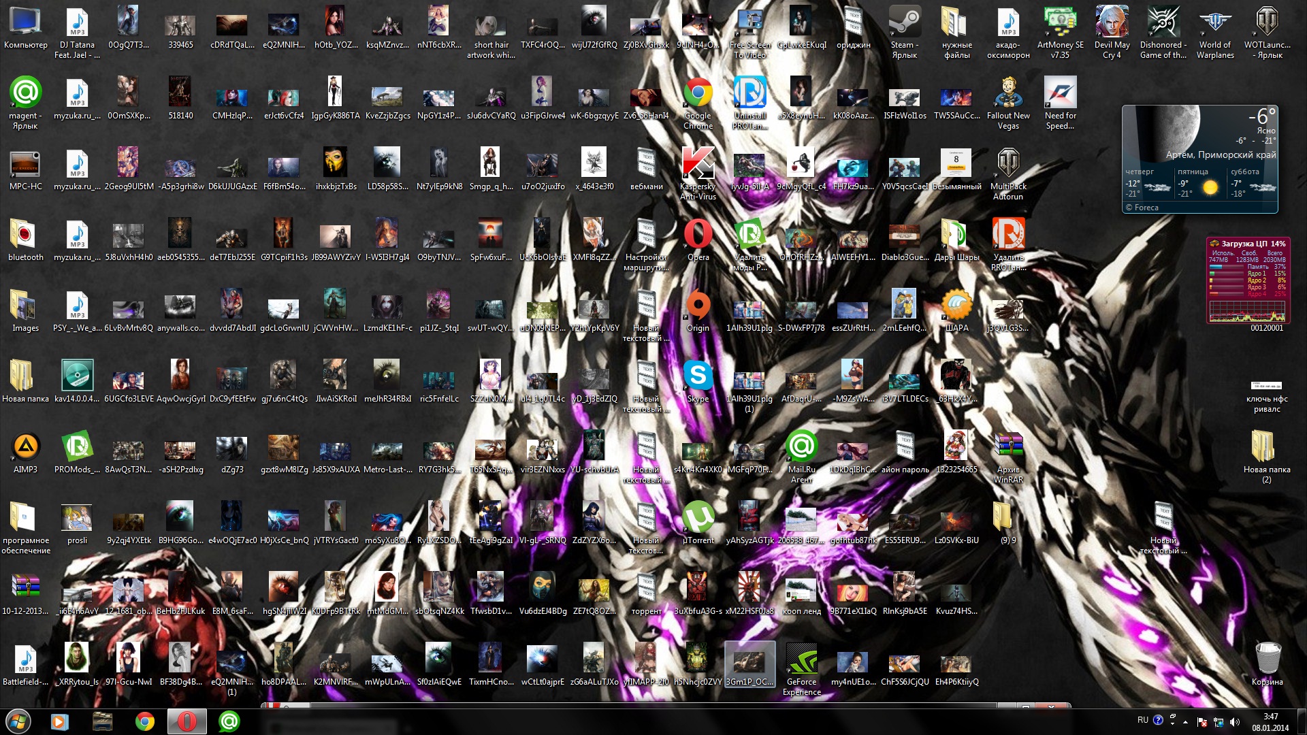The image size is (1307, 735).
Task: Launch Need for Speed shortcut
Action: pyautogui.click(x=1060, y=104)
